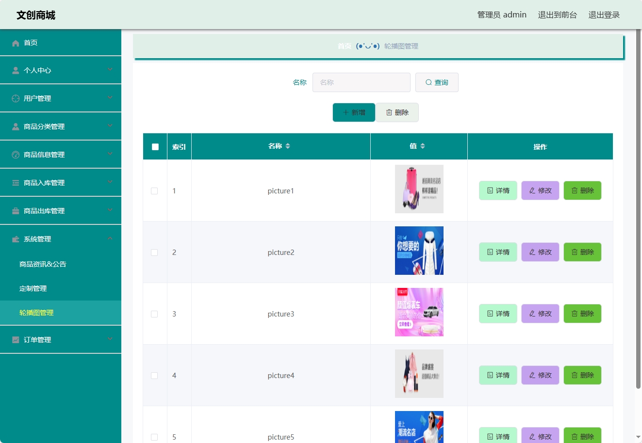Click the trash icon in picture2's 删除 button
This screenshot has height=443, width=642.
(575, 252)
